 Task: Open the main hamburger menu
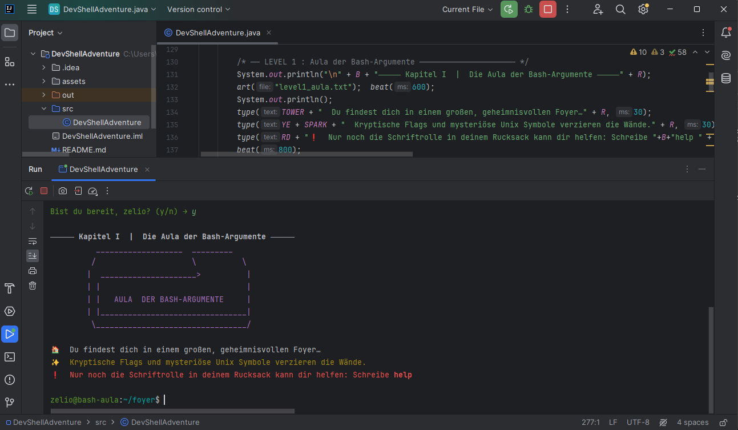click(x=32, y=9)
